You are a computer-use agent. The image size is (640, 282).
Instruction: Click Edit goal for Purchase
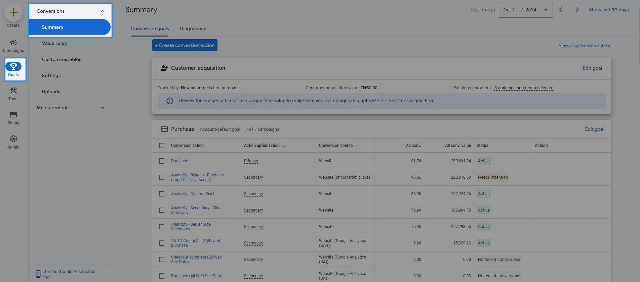(x=594, y=129)
